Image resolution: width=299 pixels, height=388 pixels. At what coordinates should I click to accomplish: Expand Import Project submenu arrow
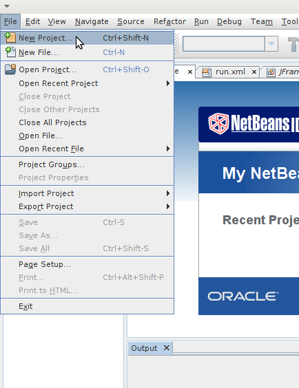(168, 193)
